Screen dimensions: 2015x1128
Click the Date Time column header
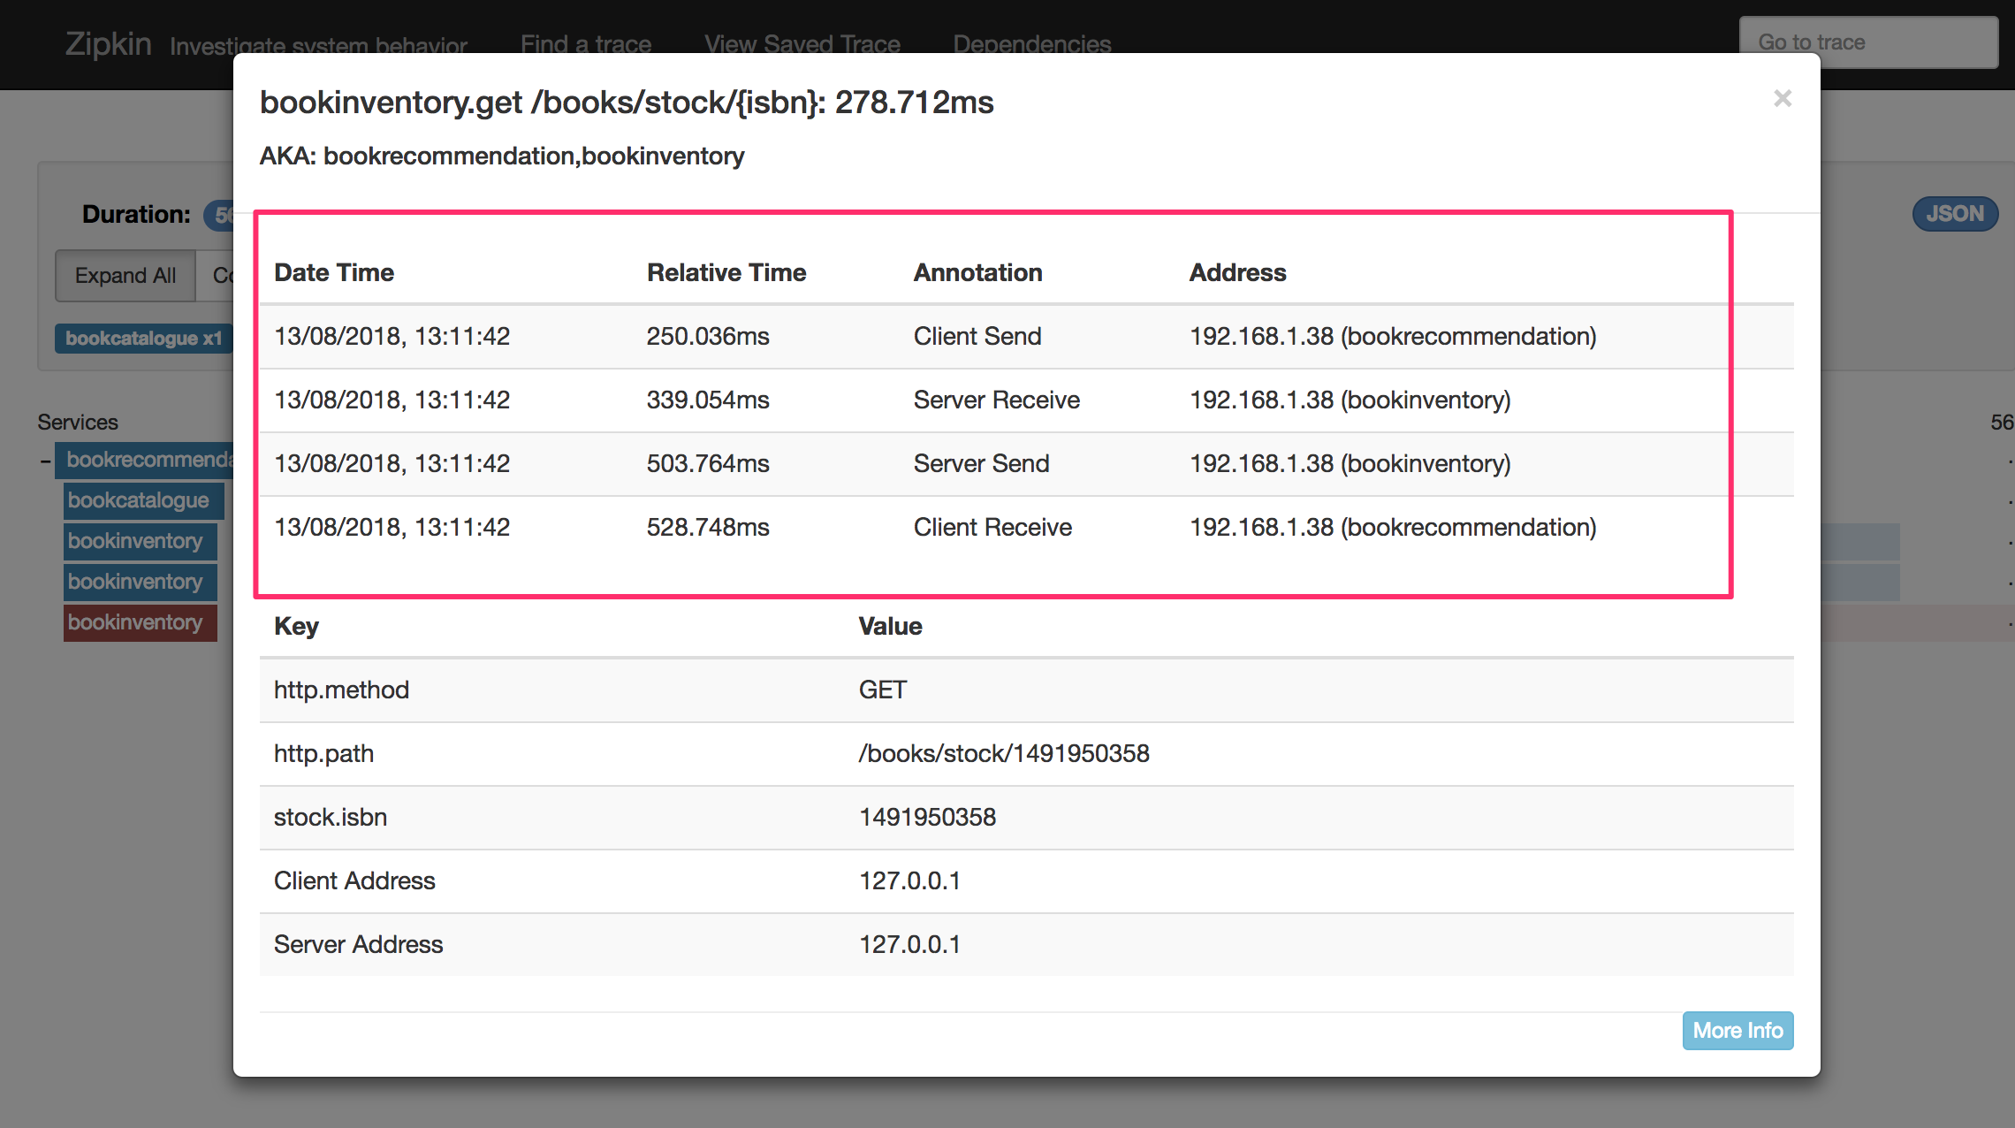(334, 272)
